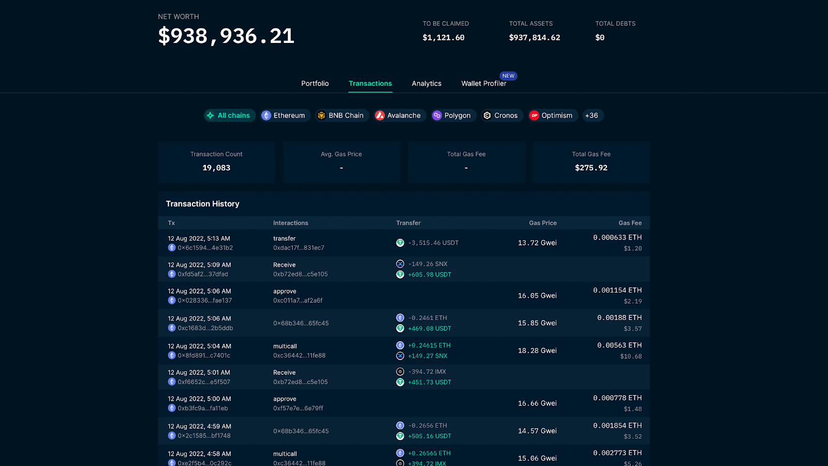Select the Ethereum chain filter icon
828x466 pixels.
coord(267,115)
